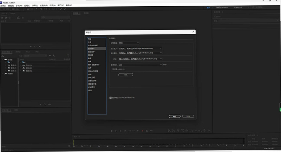Image resolution: width=281 pixels, height=152 pixels.
Task: Select 常规 in the Preferences category list
Action: coord(90,39)
